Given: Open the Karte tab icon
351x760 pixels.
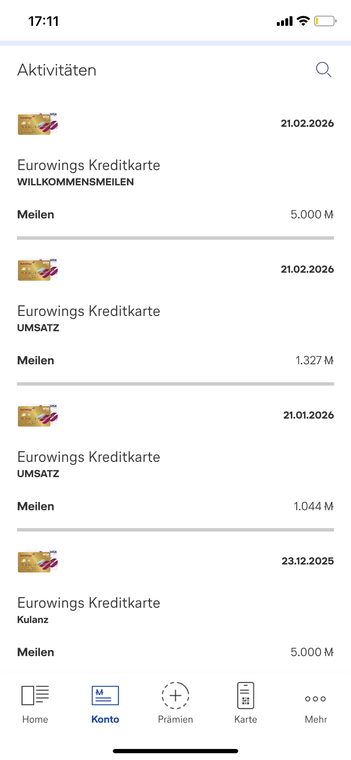Looking at the screenshot, I should 245,696.
